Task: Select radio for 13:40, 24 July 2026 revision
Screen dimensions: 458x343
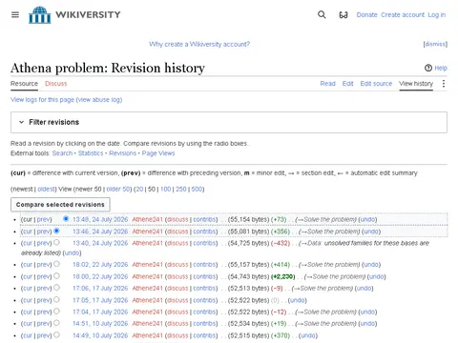Action: click(56, 242)
